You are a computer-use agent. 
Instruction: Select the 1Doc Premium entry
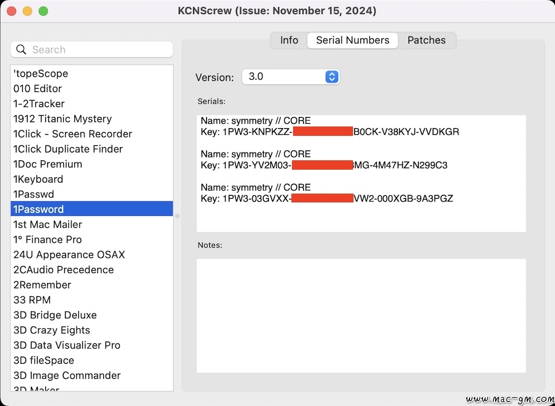click(x=92, y=164)
